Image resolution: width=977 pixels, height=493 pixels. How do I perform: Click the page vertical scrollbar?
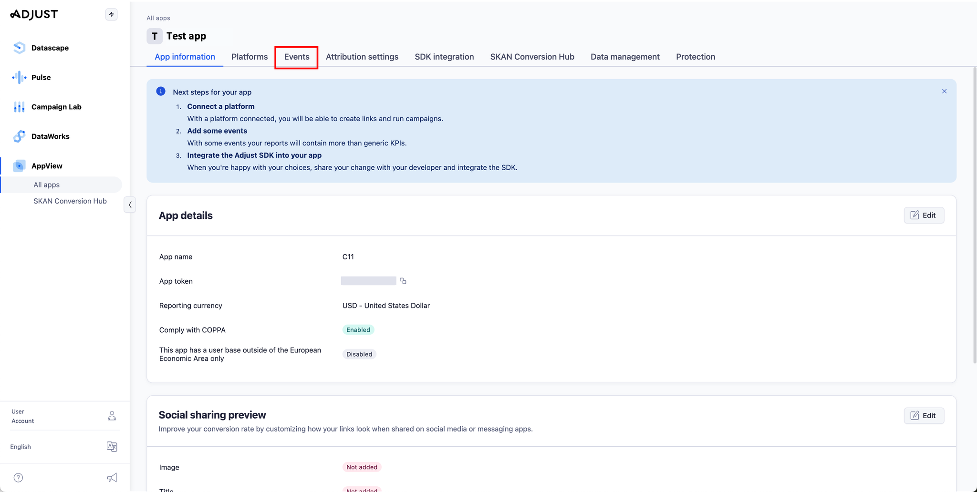tap(975, 216)
